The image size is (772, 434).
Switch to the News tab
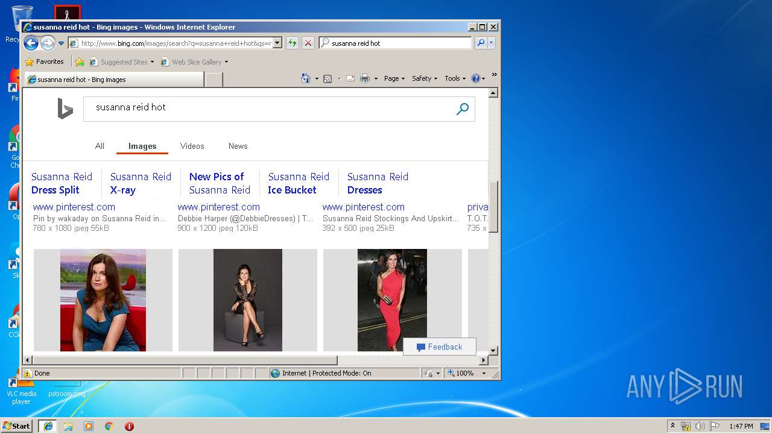click(x=238, y=146)
